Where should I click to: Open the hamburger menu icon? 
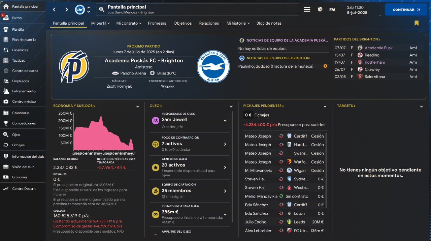click(x=307, y=9)
